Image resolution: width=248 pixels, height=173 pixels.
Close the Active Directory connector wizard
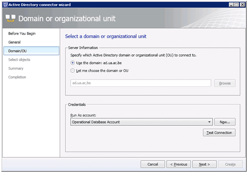242,5
